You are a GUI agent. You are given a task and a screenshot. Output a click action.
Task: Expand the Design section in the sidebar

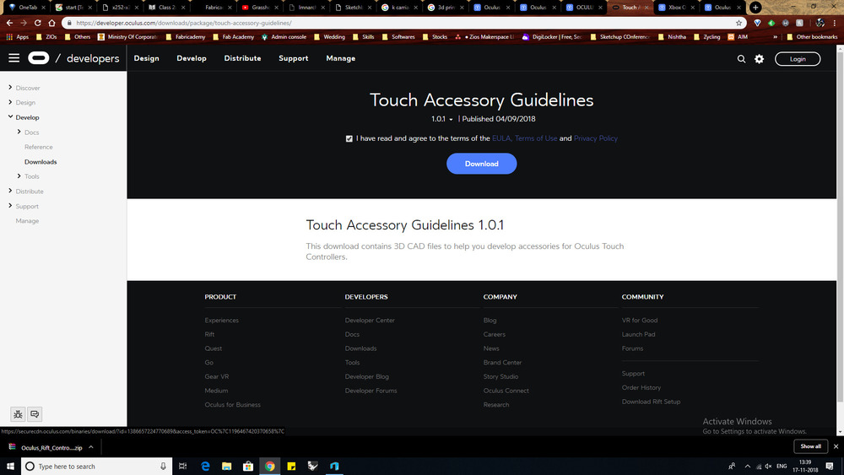(10, 102)
